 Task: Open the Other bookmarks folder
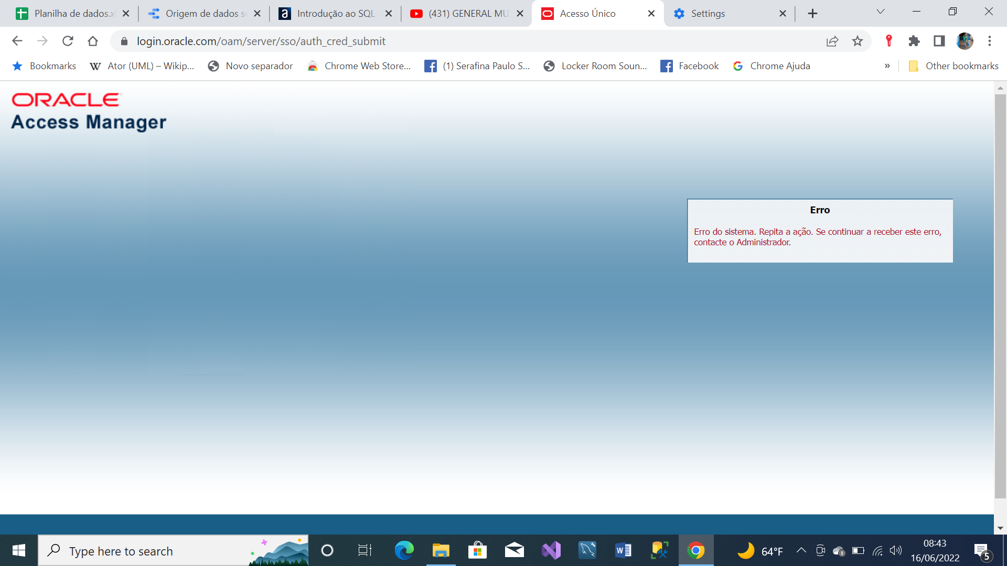(x=953, y=66)
